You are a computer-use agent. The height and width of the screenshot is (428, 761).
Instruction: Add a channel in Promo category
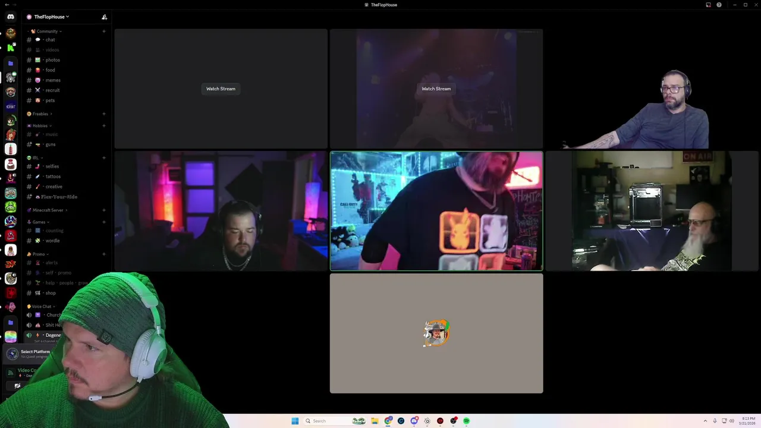coord(103,254)
